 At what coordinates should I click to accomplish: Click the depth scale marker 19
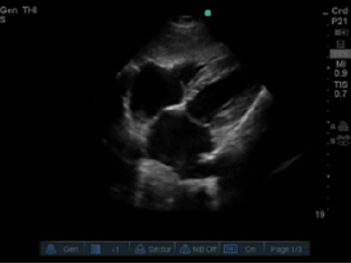pos(319,215)
